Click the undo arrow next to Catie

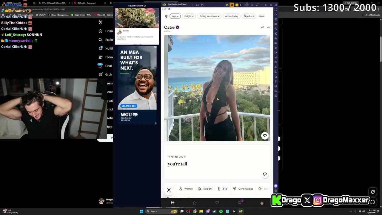(x=262, y=27)
